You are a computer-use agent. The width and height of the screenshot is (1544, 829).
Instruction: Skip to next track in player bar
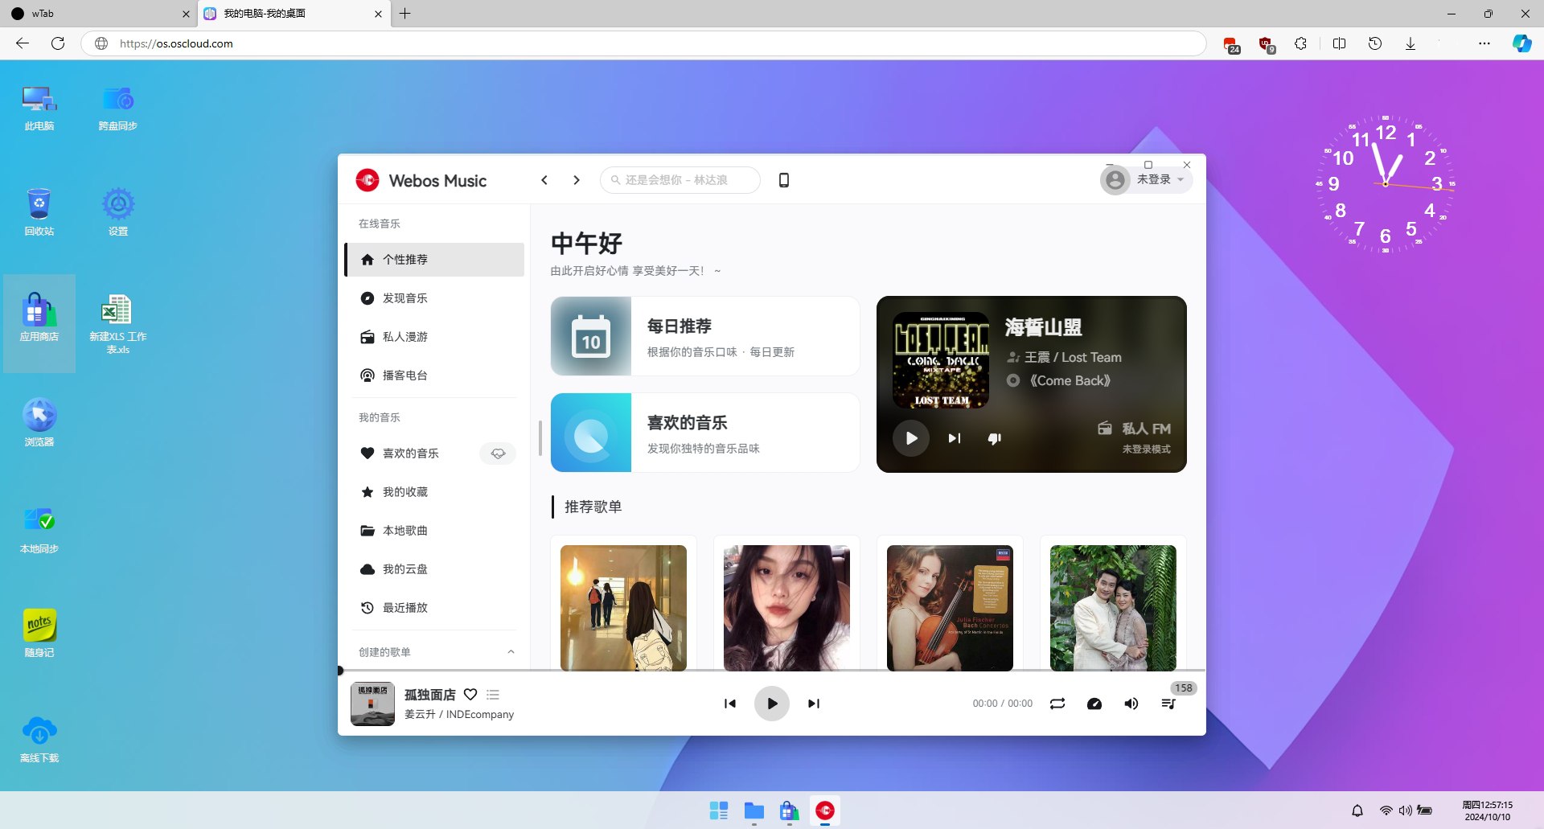[x=814, y=704]
